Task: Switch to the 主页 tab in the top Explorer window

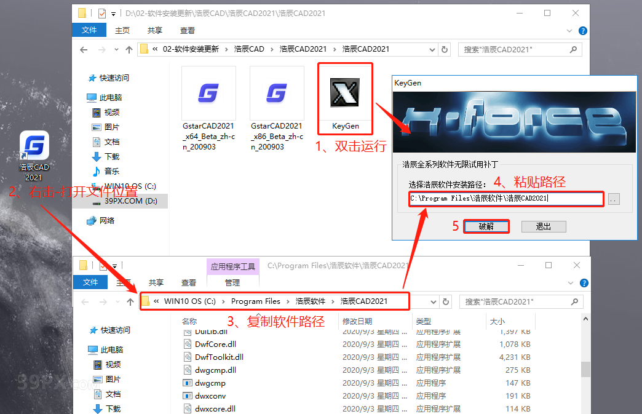Action: 122,30
